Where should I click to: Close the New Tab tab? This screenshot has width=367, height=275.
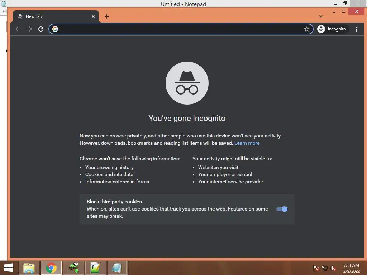[x=93, y=16]
